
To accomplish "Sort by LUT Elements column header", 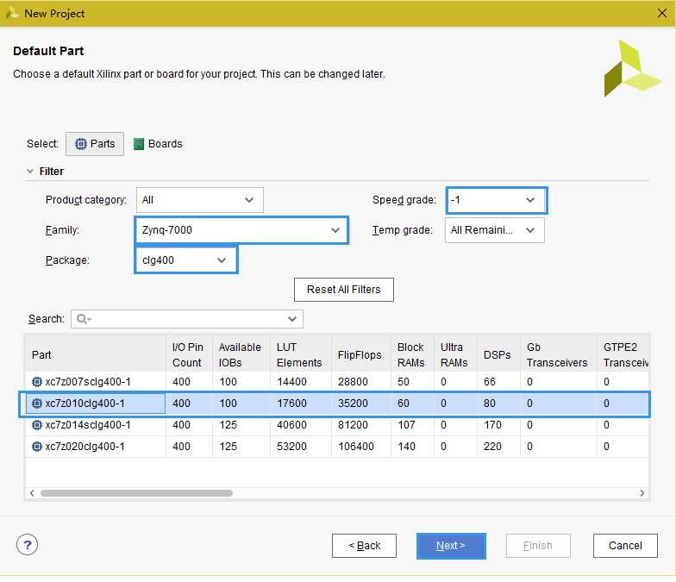I will click(301, 354).
